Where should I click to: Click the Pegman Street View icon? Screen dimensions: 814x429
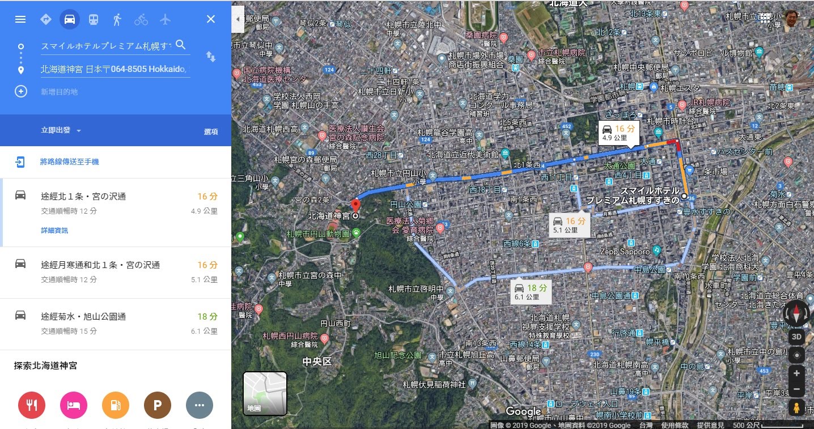pyautogui.click(x=796, y=408)
